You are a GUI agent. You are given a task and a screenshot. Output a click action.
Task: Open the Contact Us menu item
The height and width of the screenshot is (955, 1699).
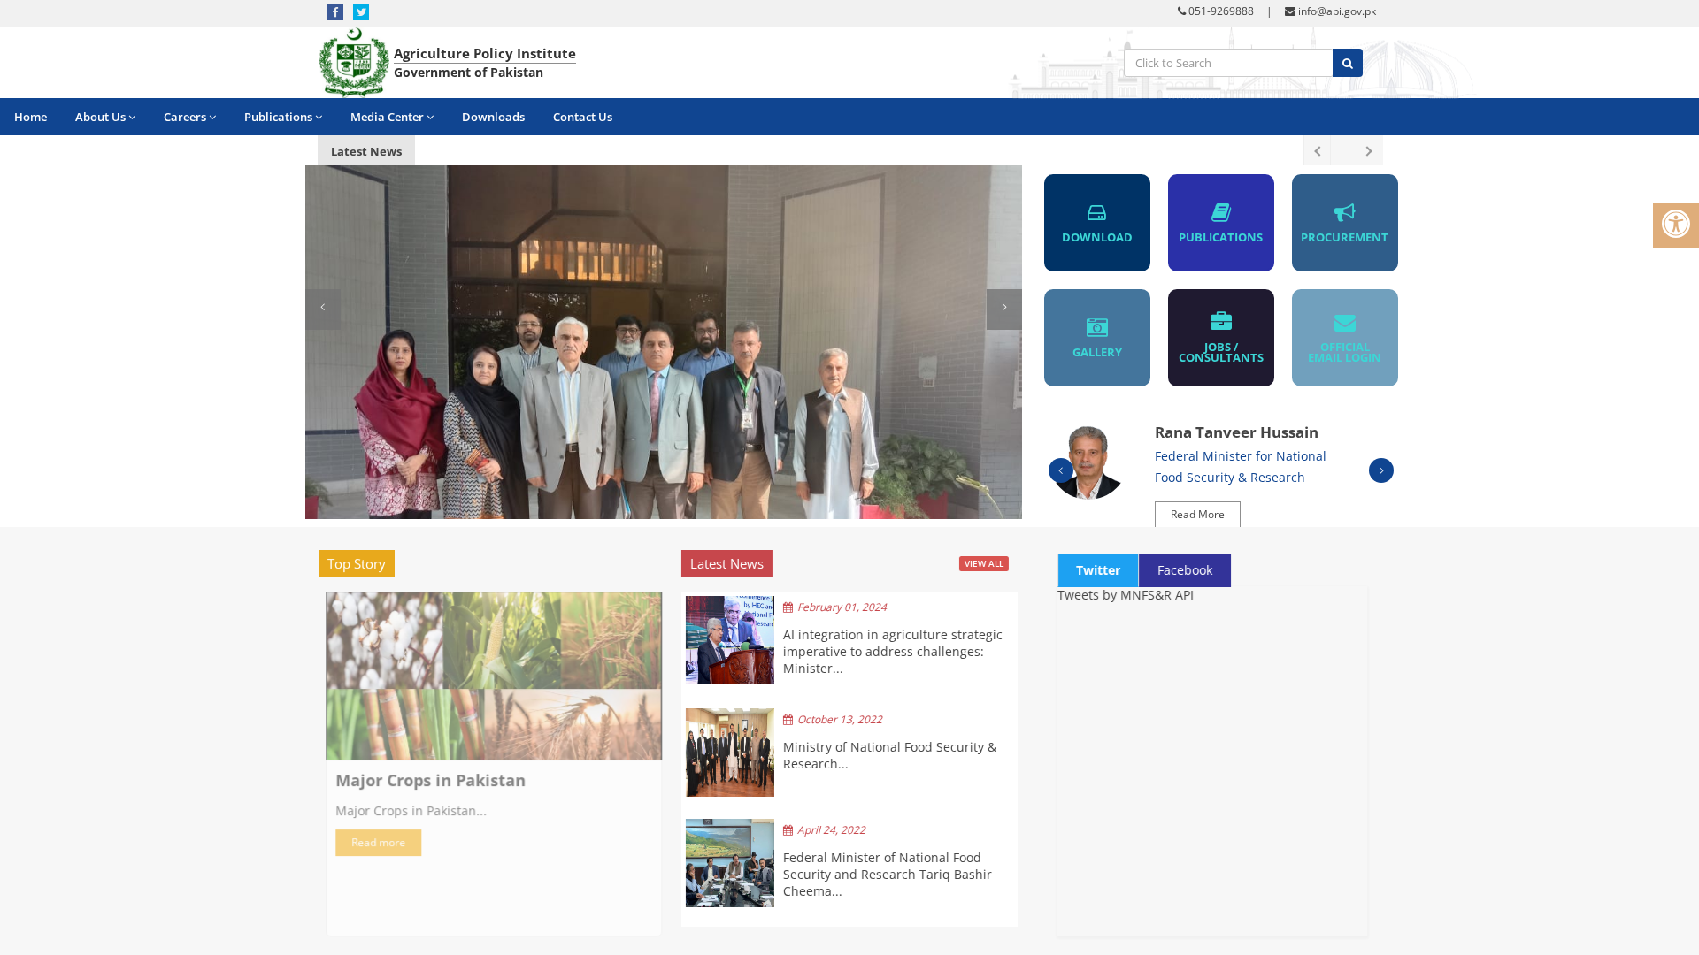point(582,117)
